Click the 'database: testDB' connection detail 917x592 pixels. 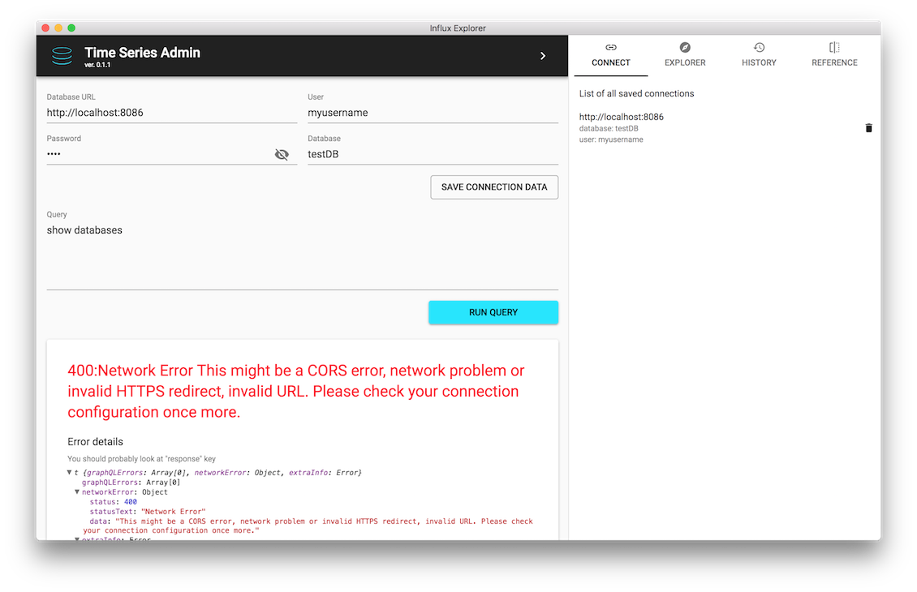pos(608,129)
